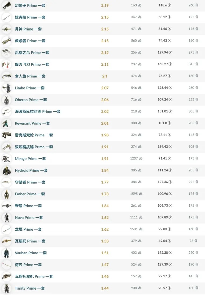Open the 达克拉 Prime 一套 link
This screenshot has width=205, height=295.
pyautogui.click(x=30, y=17)
